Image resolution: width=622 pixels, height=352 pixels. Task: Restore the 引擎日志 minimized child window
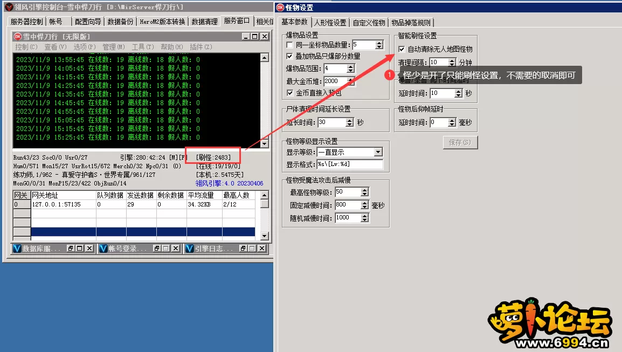pos(243,249)
